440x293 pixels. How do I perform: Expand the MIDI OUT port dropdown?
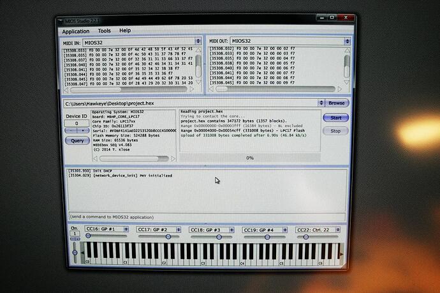[x=290, y=42]
